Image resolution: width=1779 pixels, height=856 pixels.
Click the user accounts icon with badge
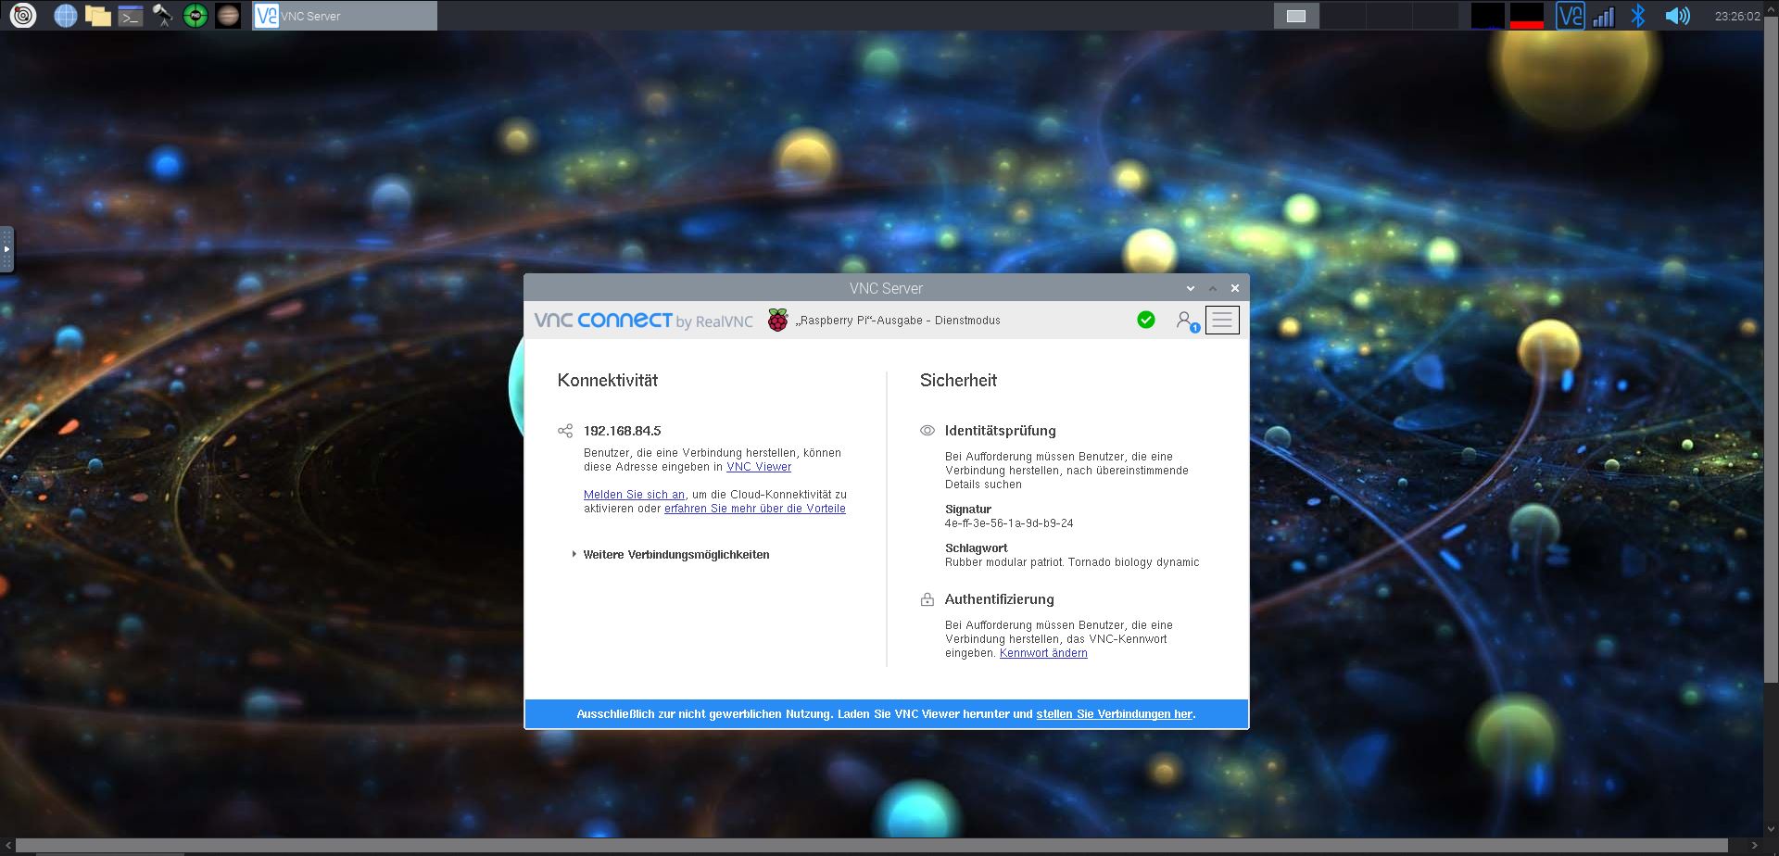point(1186,321)
